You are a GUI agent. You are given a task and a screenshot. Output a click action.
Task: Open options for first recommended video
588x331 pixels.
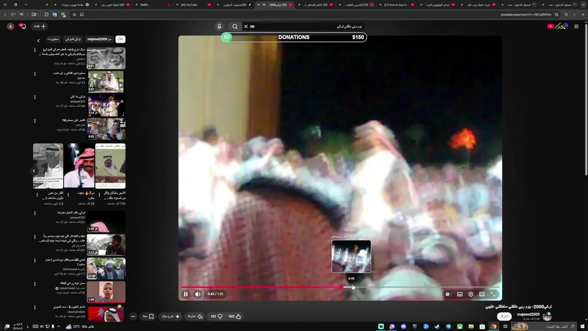(x=34, y=50)
